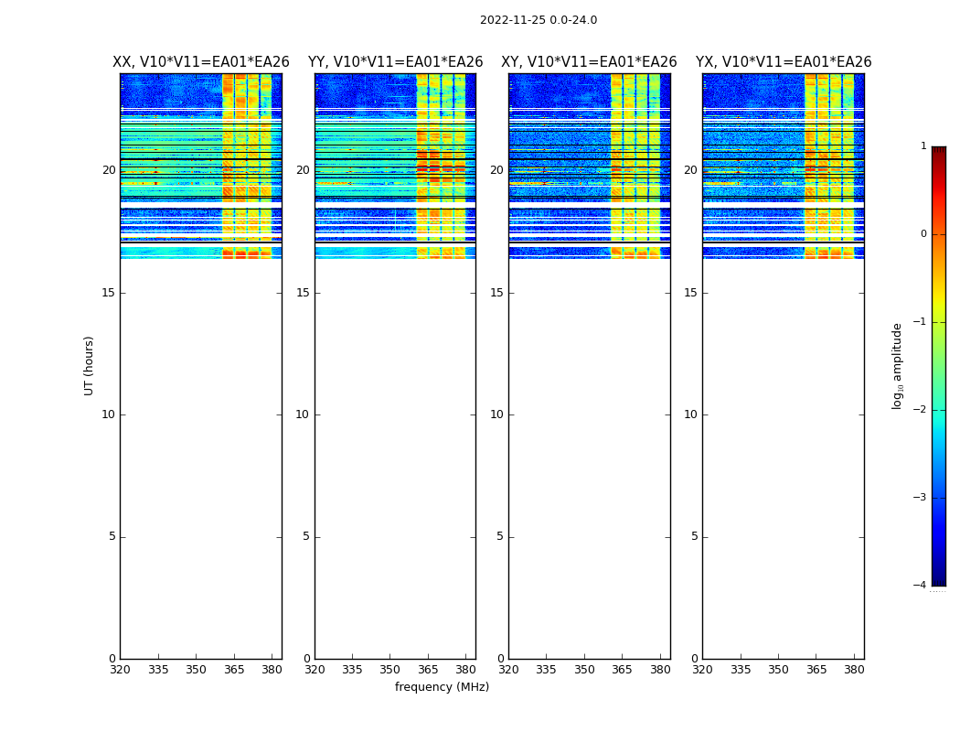Click the 5 hour tick in XY panel

[500, 536]
